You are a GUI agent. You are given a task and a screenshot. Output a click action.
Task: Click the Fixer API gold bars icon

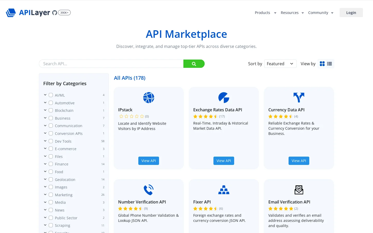pos(224,190)
